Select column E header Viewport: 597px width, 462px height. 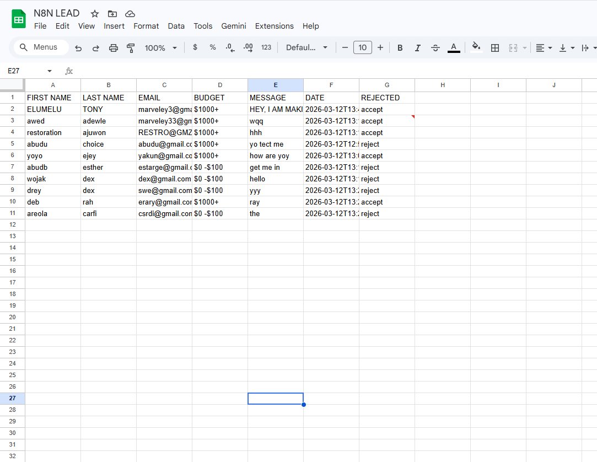coord(276,85)
